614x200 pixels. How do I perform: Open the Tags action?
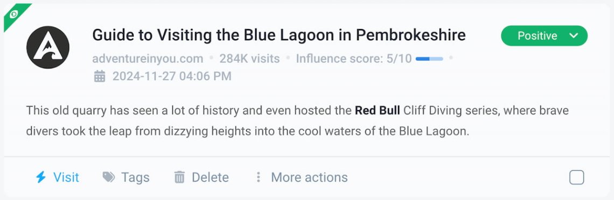[125, 177]
